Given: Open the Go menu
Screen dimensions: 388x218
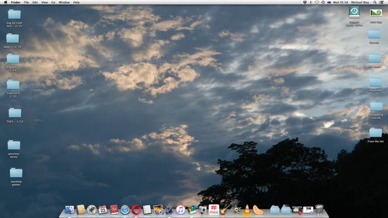Looking at the screenshot, I should [x=53, y=2].
